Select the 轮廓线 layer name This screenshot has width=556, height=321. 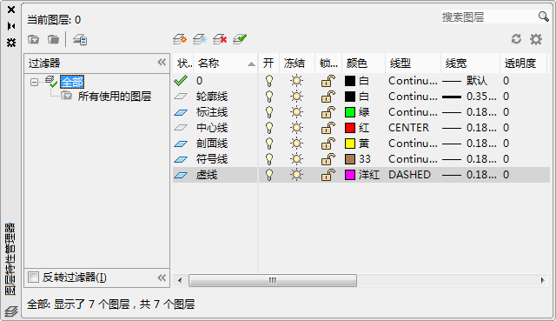[212, 97]
